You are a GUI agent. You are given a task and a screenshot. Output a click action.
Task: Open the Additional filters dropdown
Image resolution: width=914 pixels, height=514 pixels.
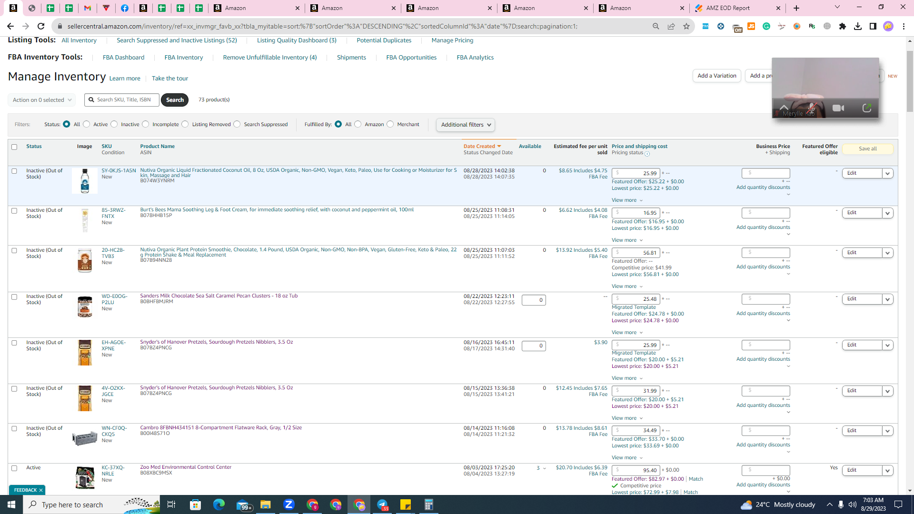click(466, 125)
